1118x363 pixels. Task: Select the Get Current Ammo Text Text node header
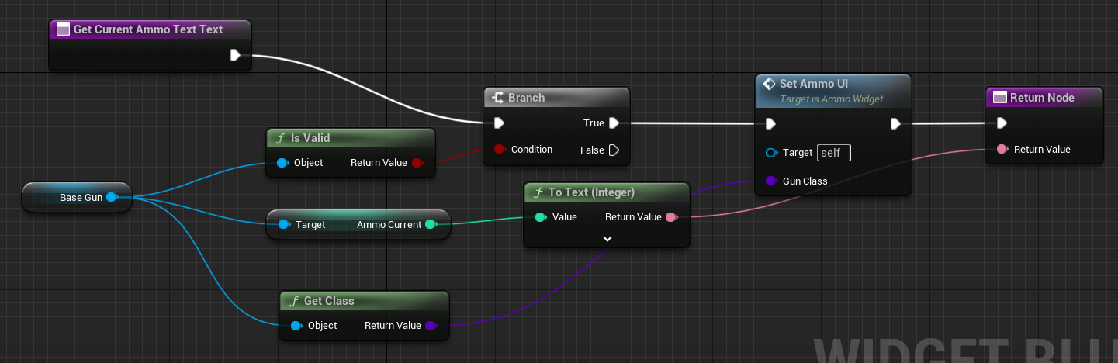click(x=150, y=29)
